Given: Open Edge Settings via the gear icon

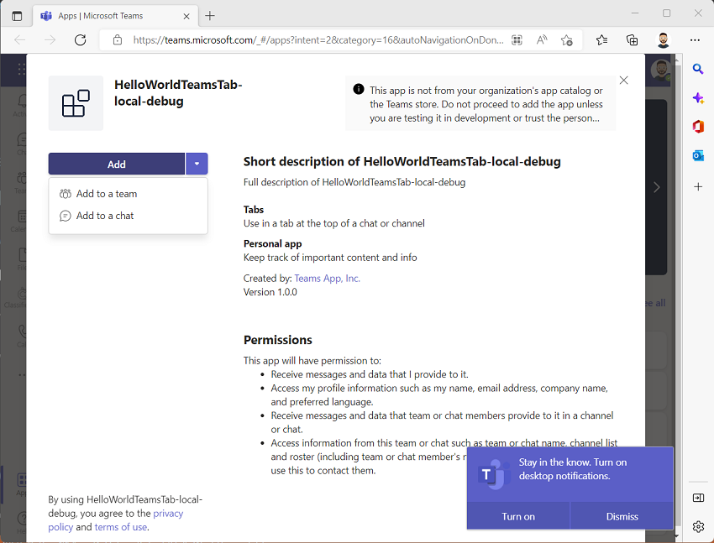Looking at the screenshot, I should [698, 526].
